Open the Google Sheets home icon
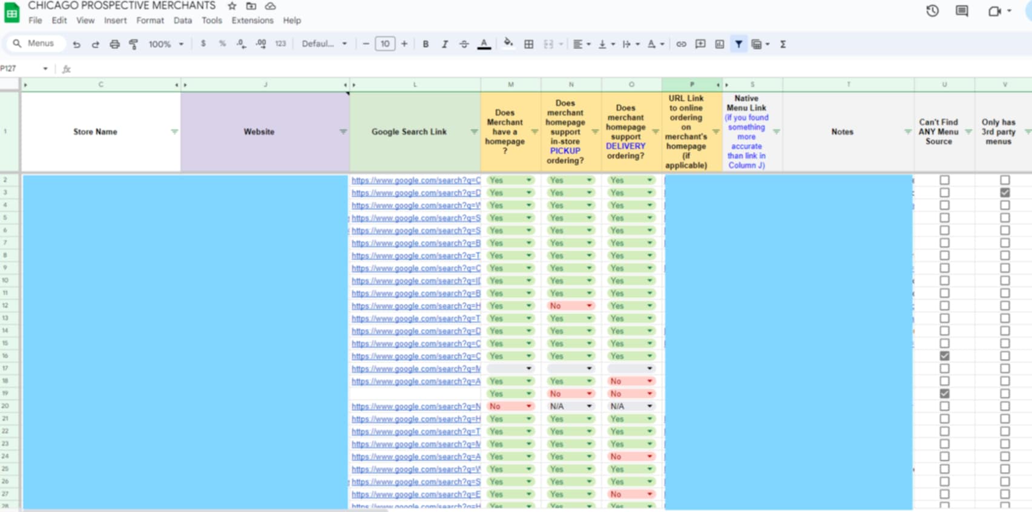 tap(12, 13)
